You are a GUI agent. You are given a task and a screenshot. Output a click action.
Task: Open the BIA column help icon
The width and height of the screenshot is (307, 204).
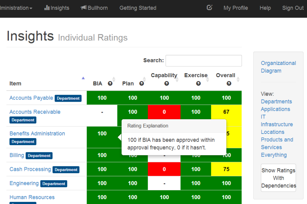tap(110, 83)
